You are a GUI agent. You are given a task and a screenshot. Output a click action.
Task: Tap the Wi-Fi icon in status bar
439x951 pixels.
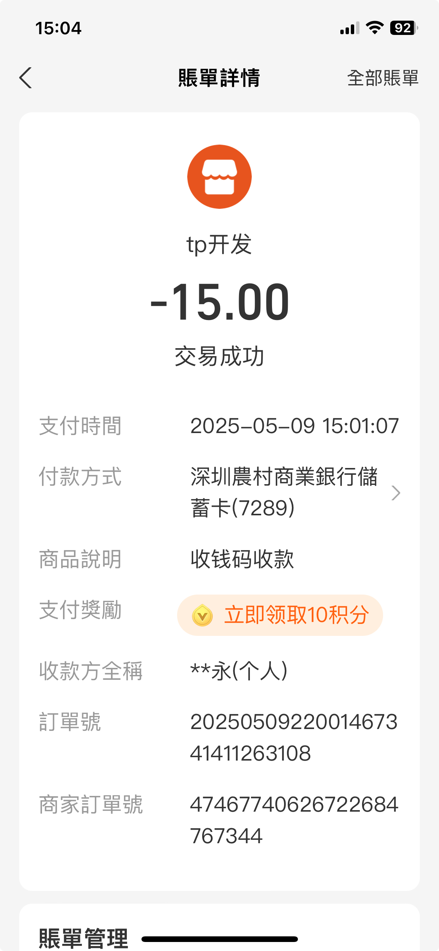pyautogui.click(x=374, y=28)
